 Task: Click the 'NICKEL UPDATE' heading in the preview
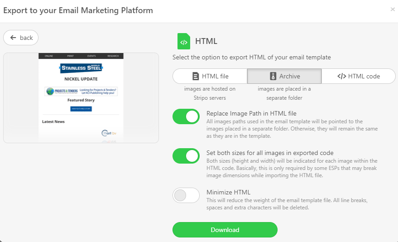(x=81, y=79)
